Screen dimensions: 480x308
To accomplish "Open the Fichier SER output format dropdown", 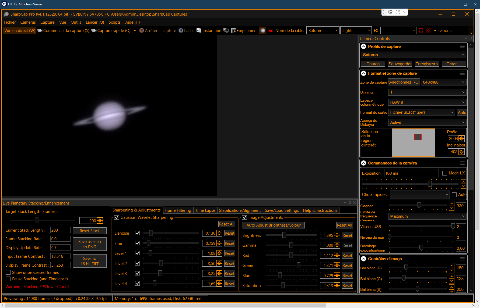I will [422, 112].
